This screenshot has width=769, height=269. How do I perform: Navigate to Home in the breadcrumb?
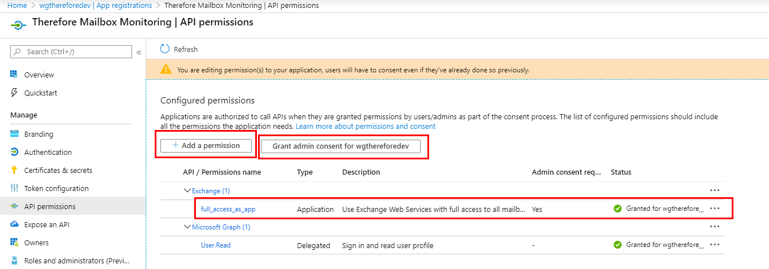click(17, 5)
